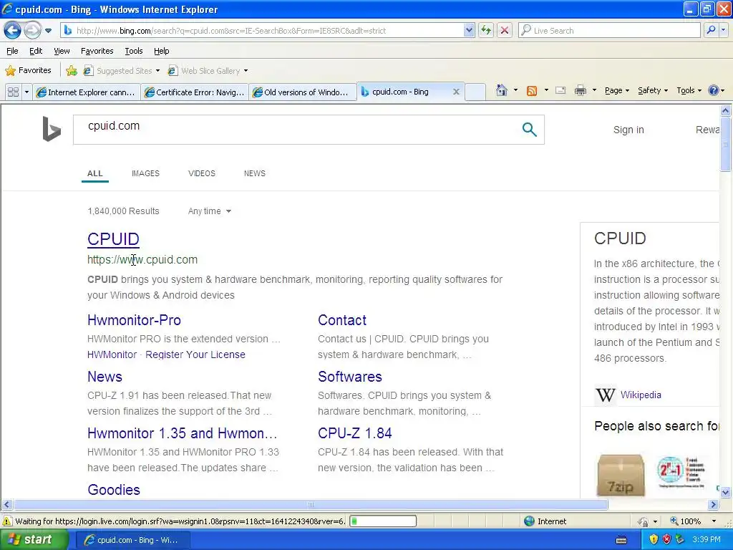The image size is (733, 550).
Task: Open the Favorites star center button
Action: coord(28,71)
